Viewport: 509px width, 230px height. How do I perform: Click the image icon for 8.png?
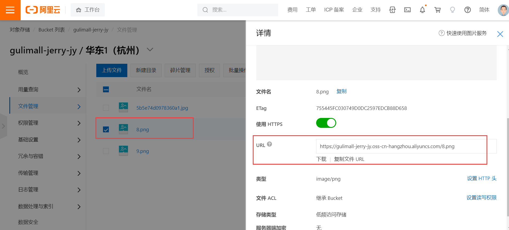pos(123,129)
